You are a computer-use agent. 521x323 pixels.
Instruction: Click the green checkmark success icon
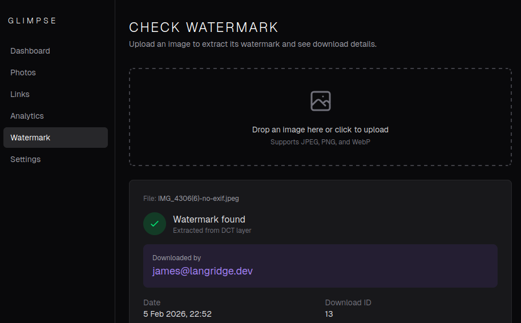click(155, 224)
